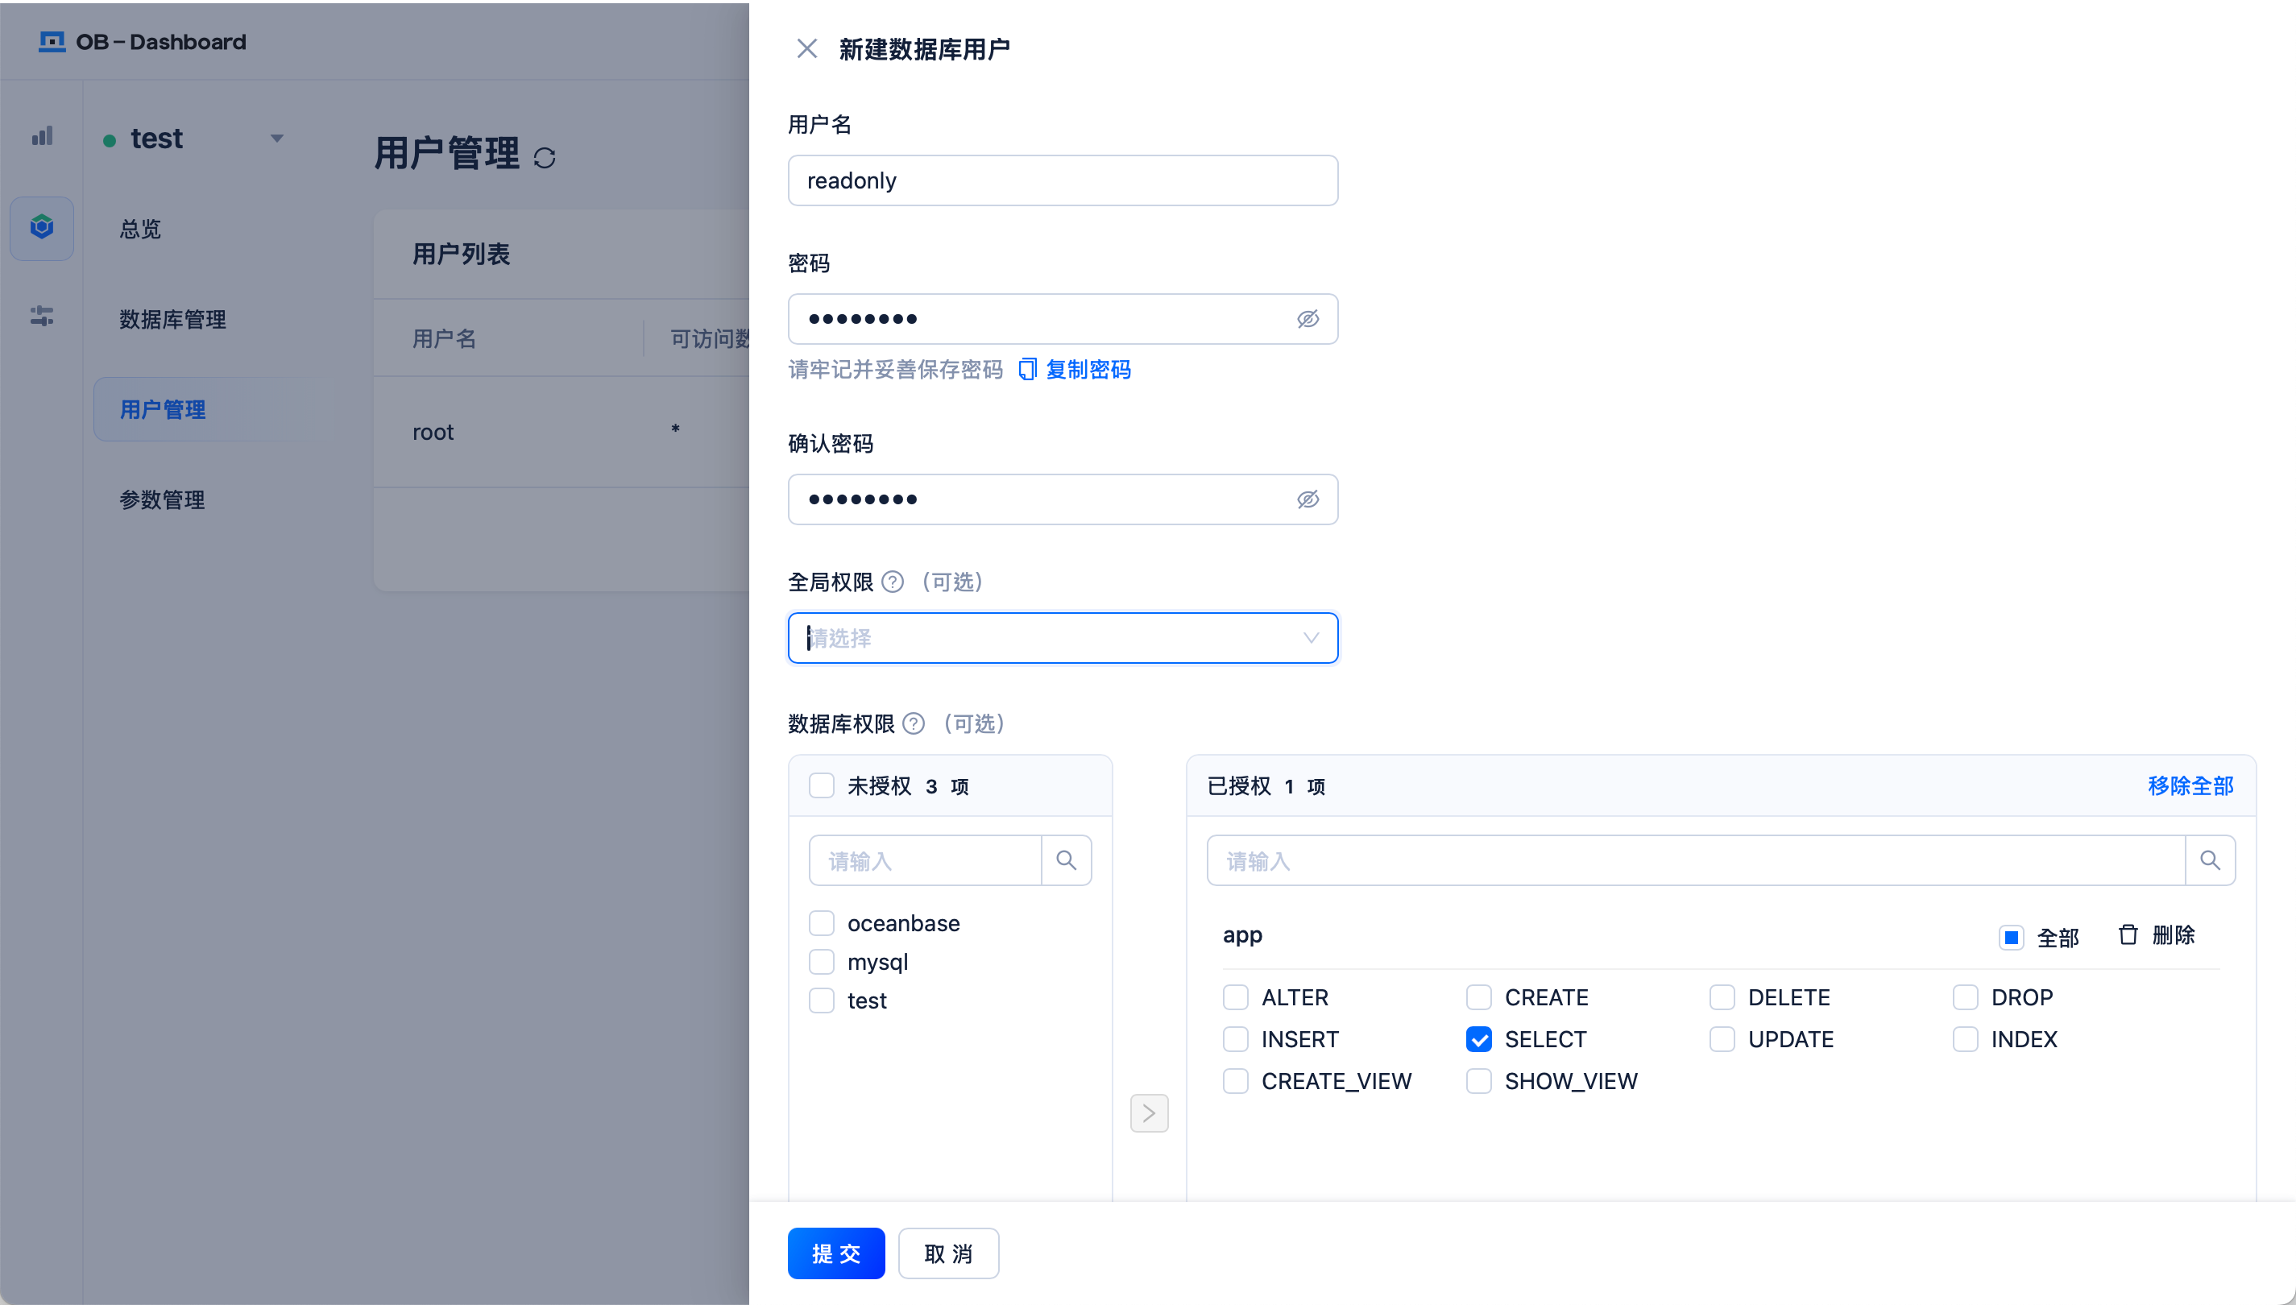Open the global privileges select box
Screen dimensions: 2296x1305
[1063, 638]
